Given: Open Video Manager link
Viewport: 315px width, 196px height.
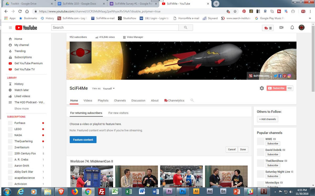Looking at the screenshot, I should 133,37.
